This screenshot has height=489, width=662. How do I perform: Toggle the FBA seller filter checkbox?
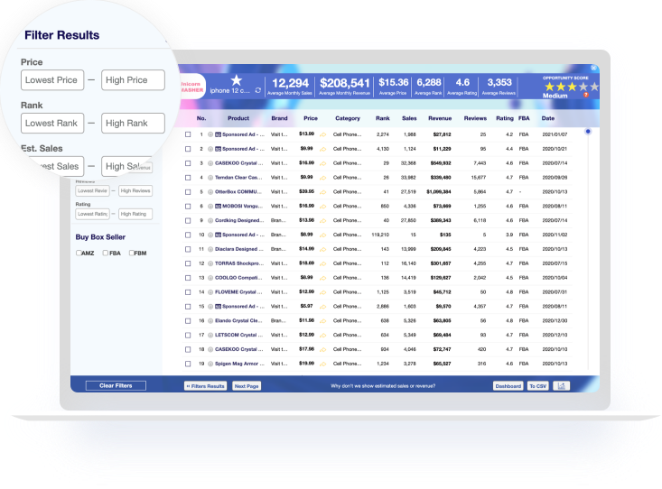pyautogui.click(x=104, y=253)
